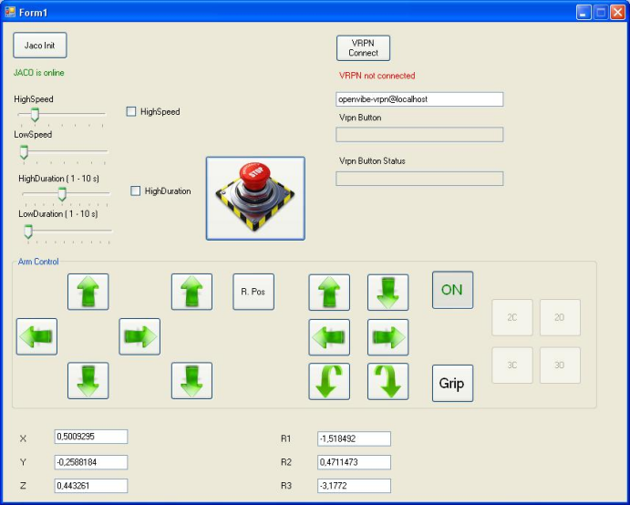Click the disabled 3O button
The image size is (630, 505).
pyautogui.click(x=560, y=366)
